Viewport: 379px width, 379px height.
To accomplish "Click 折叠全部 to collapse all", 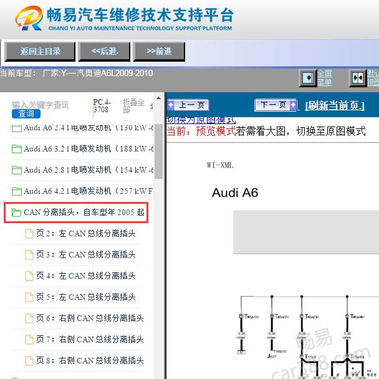I will pos(133,106).
